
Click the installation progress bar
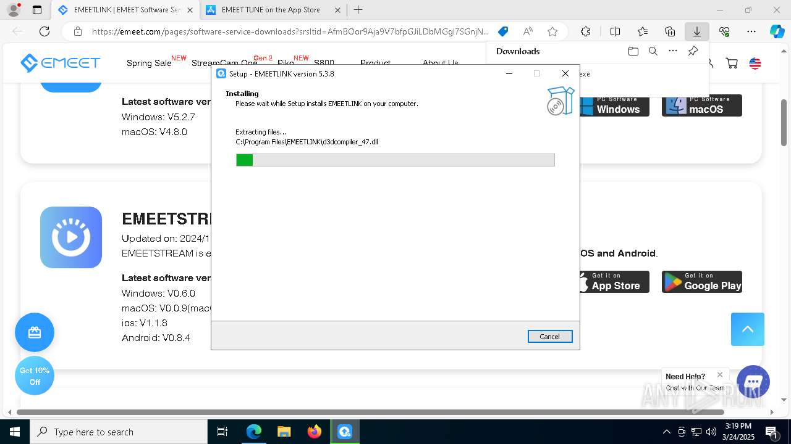point(395,160)
